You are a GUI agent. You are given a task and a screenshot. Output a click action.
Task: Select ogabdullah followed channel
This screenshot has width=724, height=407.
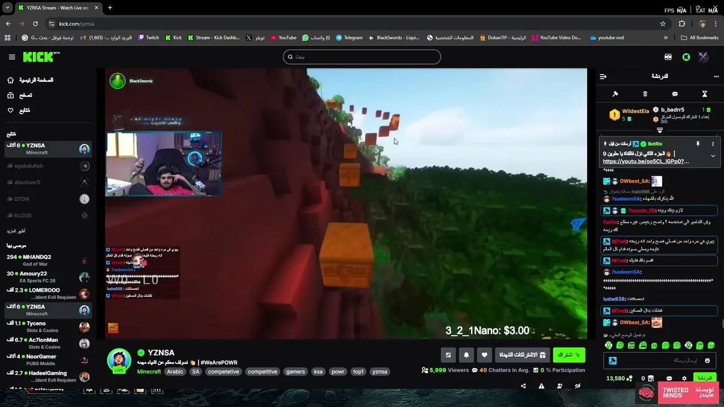point(48,166)
